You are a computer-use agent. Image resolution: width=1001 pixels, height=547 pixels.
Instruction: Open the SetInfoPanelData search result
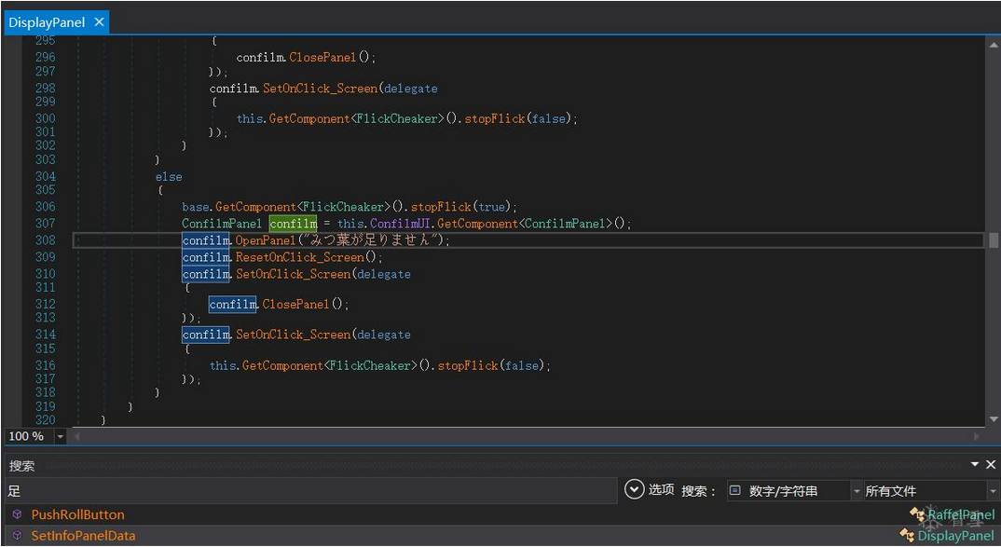(83, 536)
